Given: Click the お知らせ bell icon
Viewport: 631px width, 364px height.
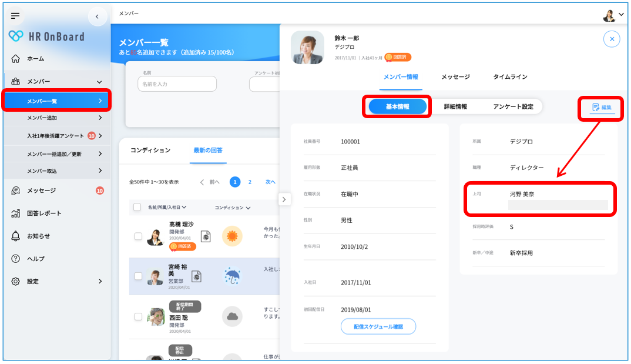Looking at the screenshot, I should (15, 236).
